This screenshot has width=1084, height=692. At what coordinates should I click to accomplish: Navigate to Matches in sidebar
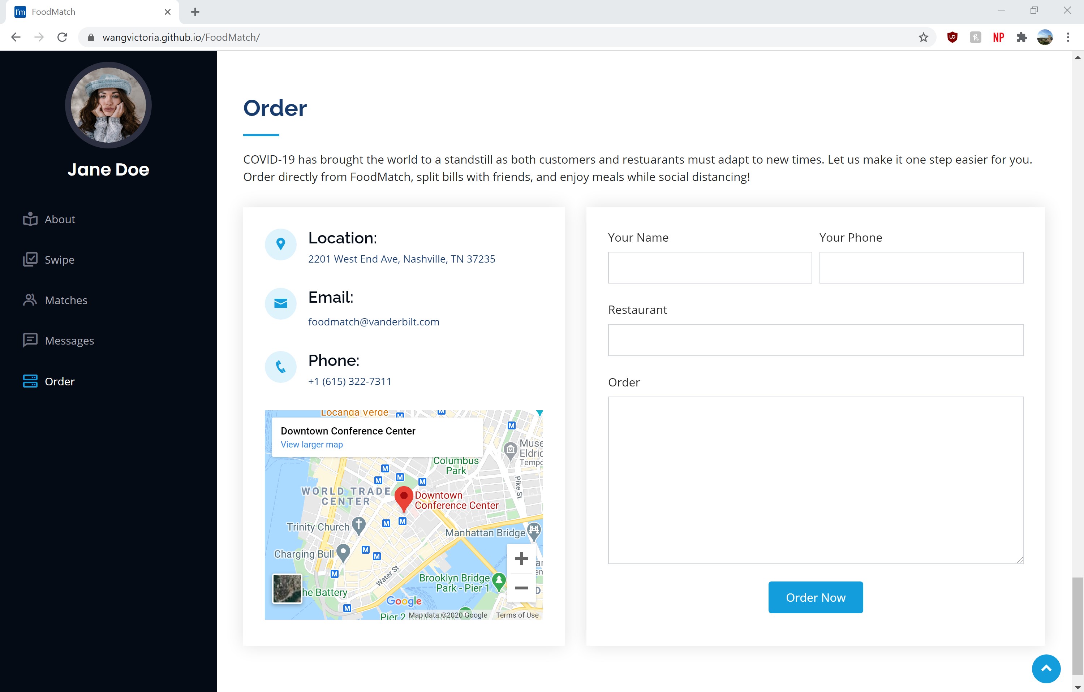coord(66,300)
